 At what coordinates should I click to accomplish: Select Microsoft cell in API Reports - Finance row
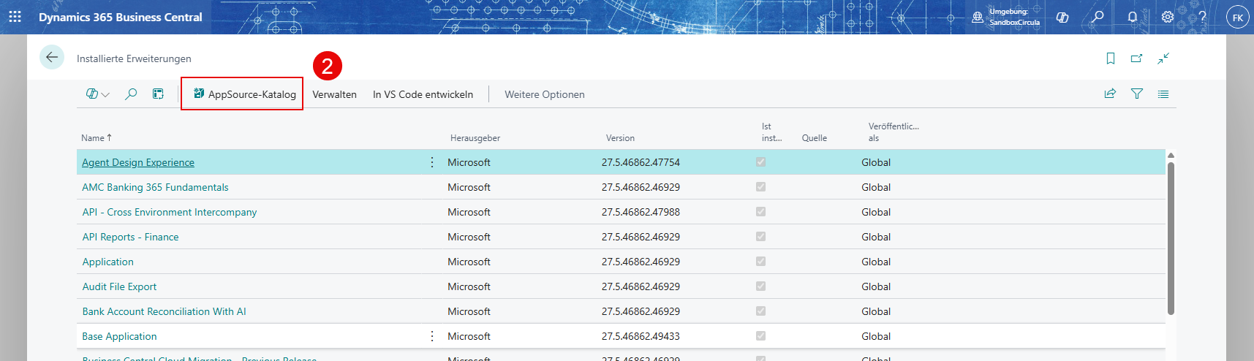469,237
